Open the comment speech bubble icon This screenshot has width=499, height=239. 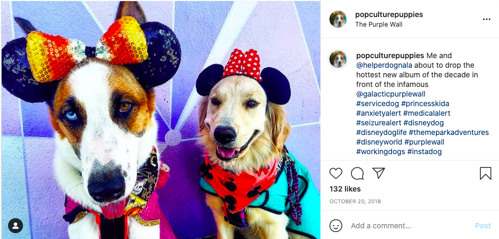coord(357,173)
